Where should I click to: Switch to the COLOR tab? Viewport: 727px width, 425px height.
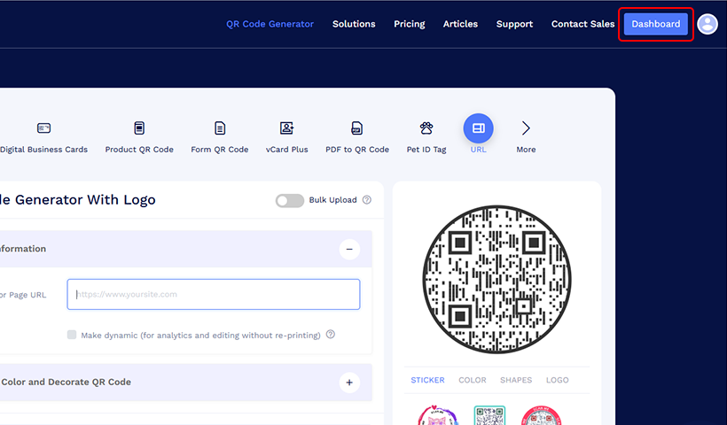coord(473,380)
